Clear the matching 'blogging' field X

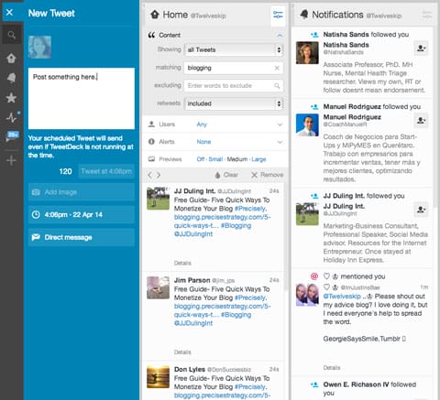click(x=277, y=68)
